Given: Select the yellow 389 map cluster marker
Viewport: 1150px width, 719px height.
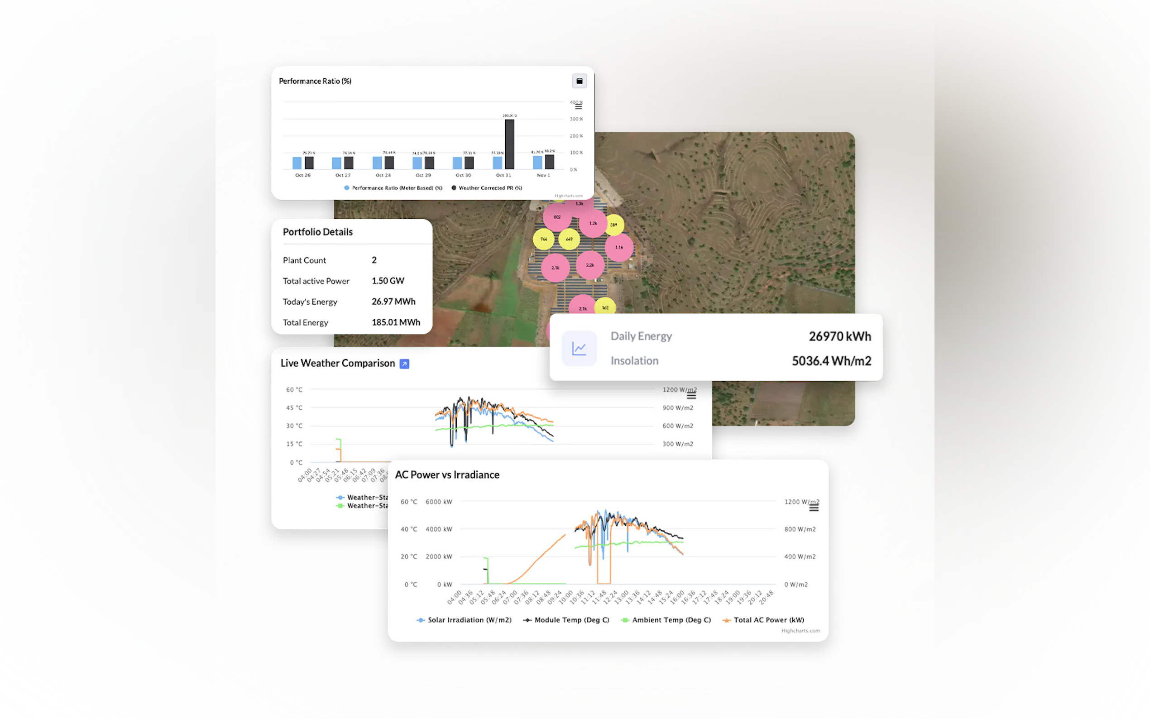Looking at the screenshot, I should point(614,225).
